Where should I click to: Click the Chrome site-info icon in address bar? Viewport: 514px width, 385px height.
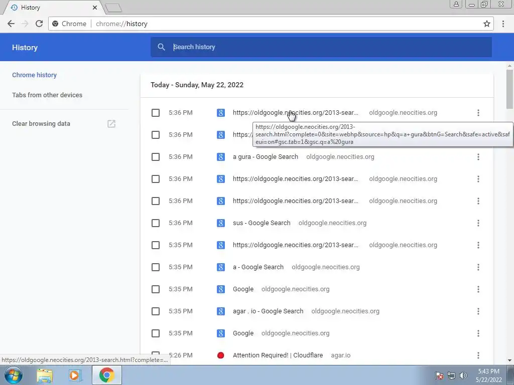click(x=55, y=24)
